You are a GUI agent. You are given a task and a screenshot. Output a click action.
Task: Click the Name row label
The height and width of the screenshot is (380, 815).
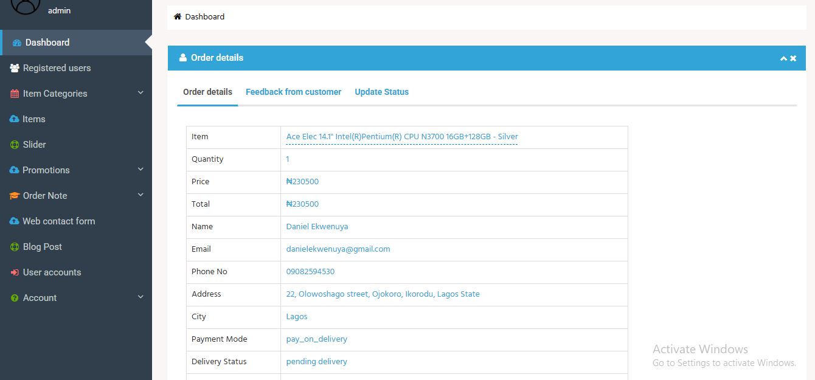[202, 227]
